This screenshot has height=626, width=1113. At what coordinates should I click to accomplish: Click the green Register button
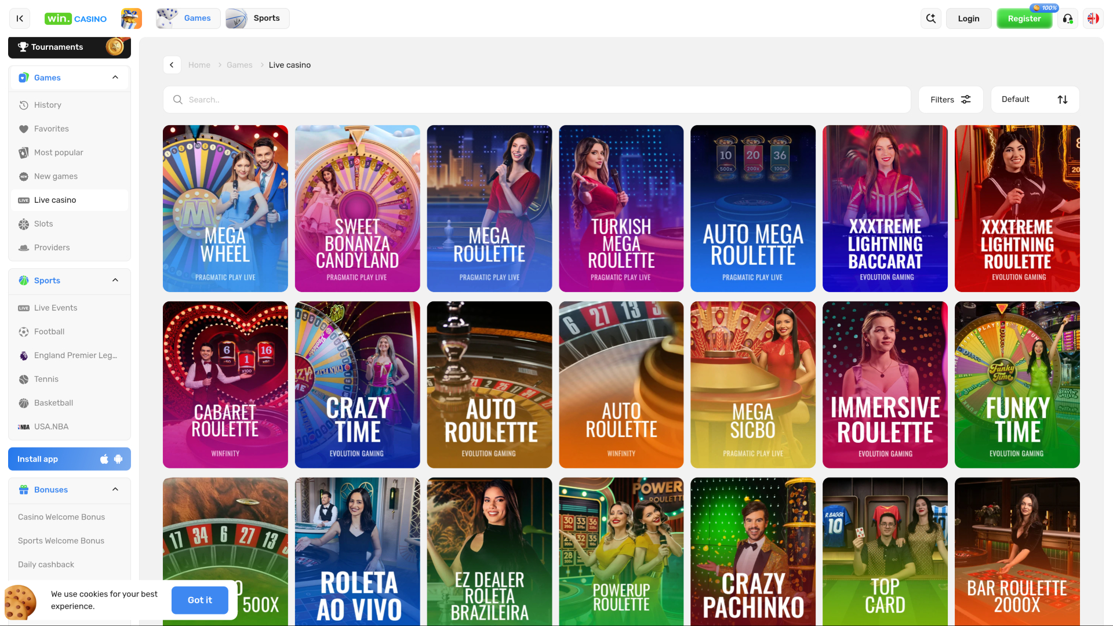tap(1024, 19)
